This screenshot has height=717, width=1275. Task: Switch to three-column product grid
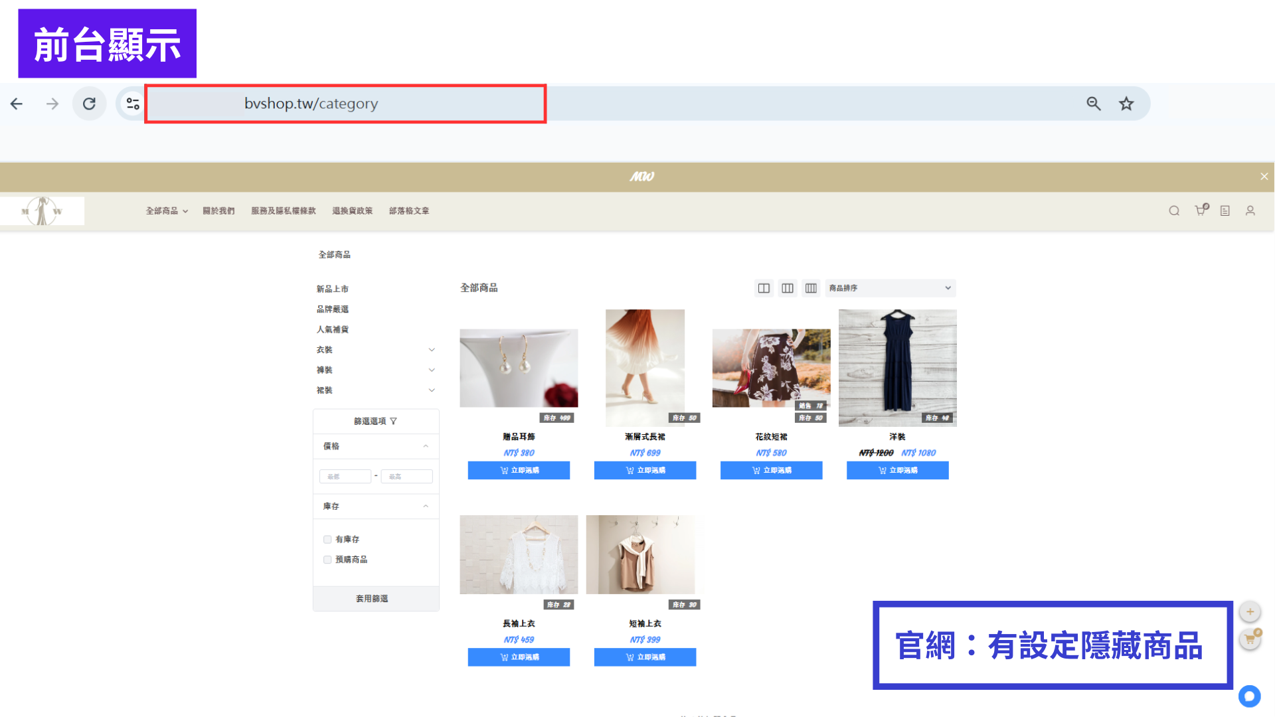click(788, 288)
